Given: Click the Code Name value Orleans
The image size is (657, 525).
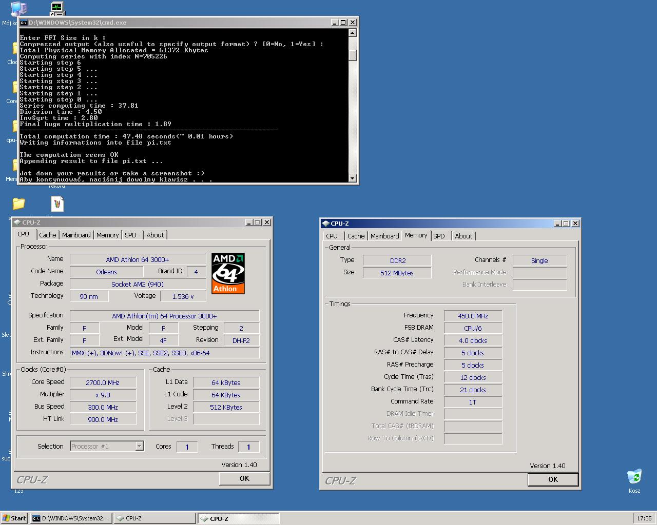Looking at the screenshot, I should [x=106, y=272].
